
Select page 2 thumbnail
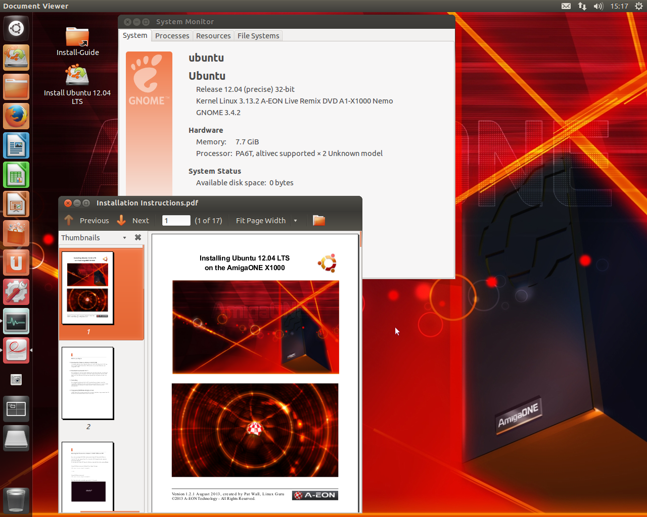pyautogui.click(x=88, y=383)
